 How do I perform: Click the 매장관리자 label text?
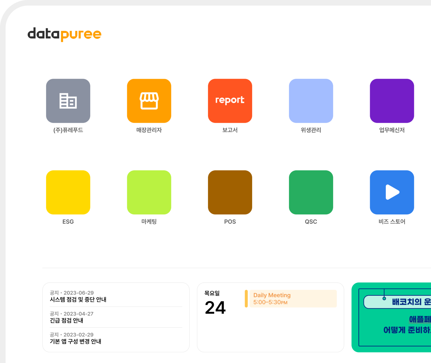point(149,130)
